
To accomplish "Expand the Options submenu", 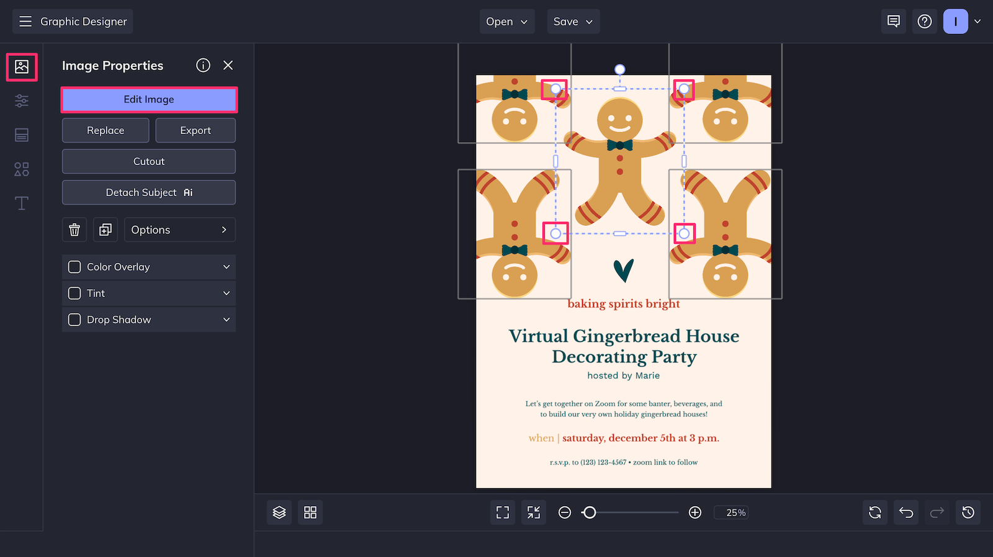I will click(179, 230).
